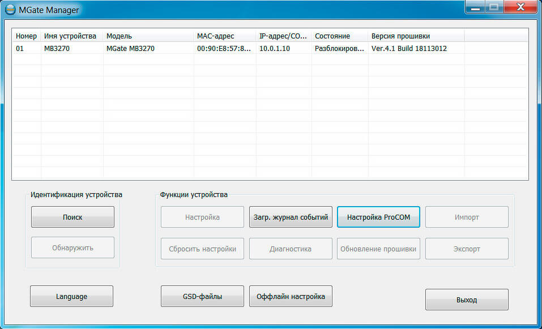
Task: Click the MAC-адрес column header
Action: tap(225, 36)
